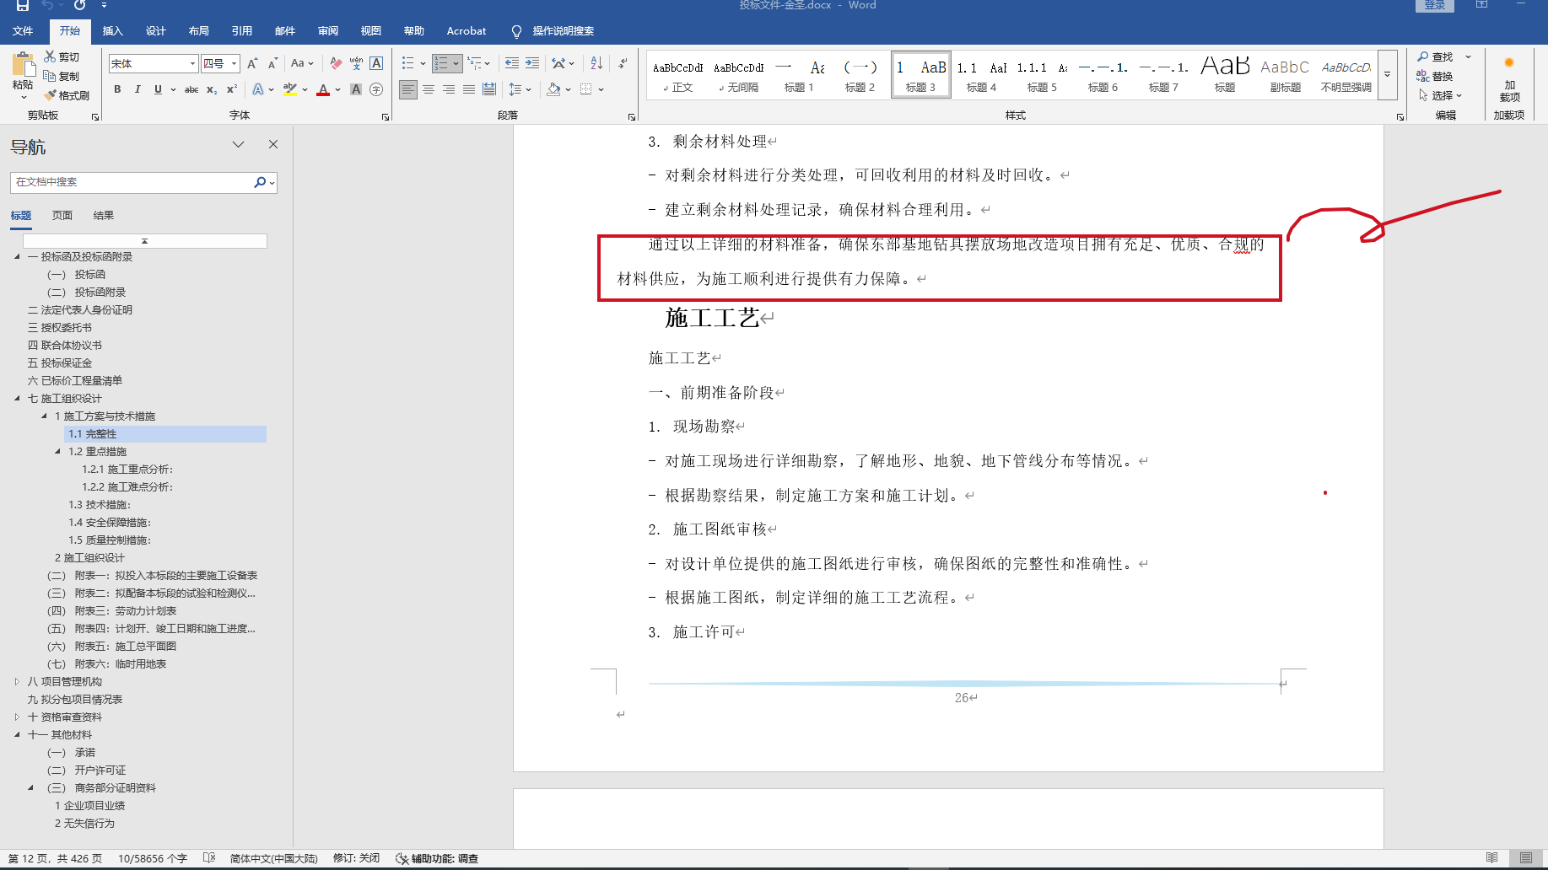Open the 页面 tab in navigation pane
The width and height of the screenshot is (1548, 870).
tap(62, 216)
